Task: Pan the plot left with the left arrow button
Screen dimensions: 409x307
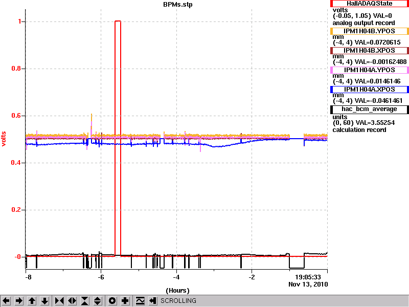Action: click(6, 301)
